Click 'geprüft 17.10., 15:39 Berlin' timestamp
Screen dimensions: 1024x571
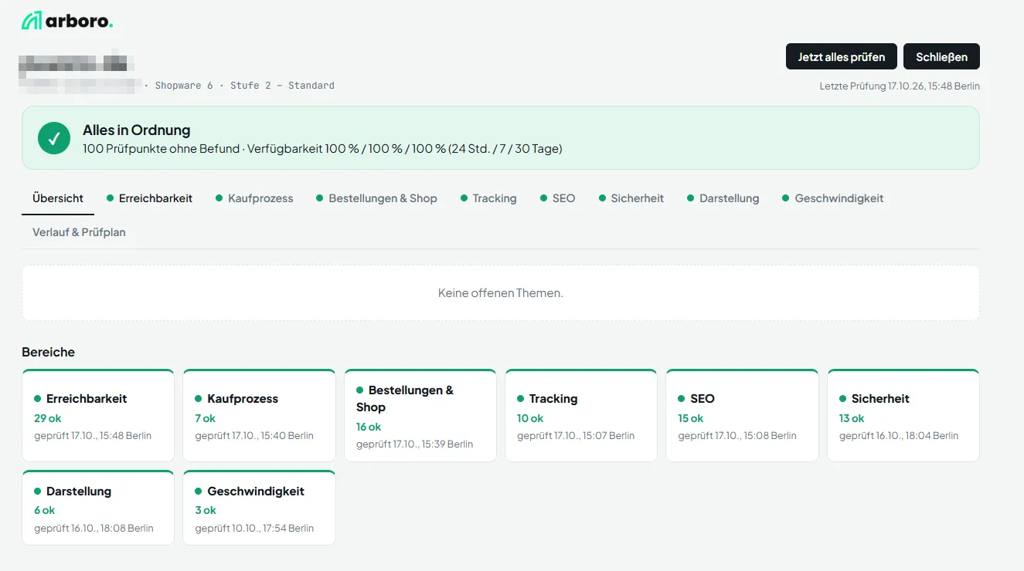click(415, 444)
